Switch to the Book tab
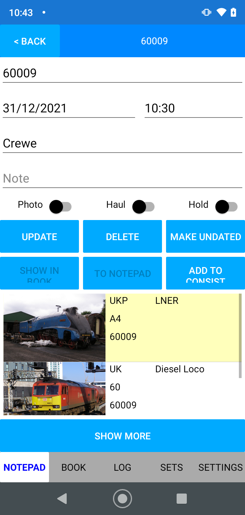 (x=73, y=467)
